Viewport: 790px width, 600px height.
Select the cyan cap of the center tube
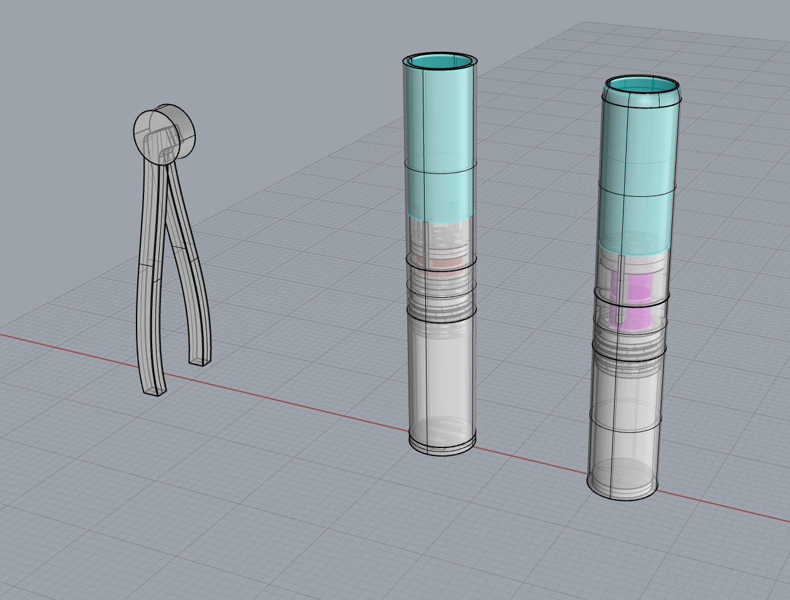pyautogui.click(x=440, y=137)
